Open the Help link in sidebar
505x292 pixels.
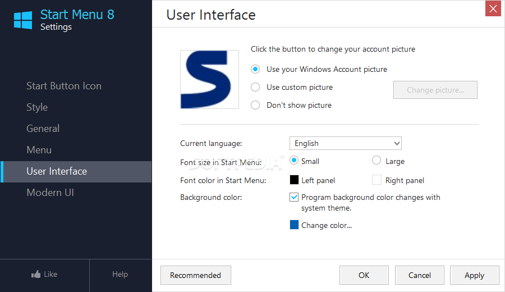pyautogui.click(x=120, y=274)
